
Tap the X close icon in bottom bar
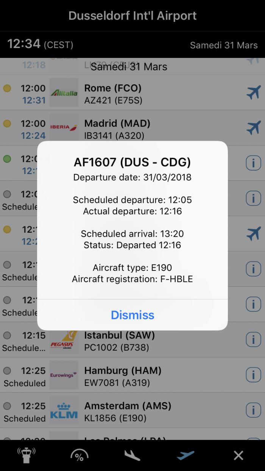[238, 455]
